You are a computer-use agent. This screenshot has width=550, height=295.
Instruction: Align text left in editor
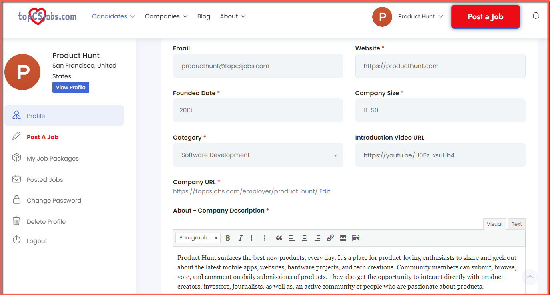tap(292, 238)
